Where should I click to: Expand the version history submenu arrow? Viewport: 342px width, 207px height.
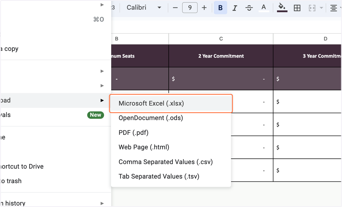pos(102,203)
